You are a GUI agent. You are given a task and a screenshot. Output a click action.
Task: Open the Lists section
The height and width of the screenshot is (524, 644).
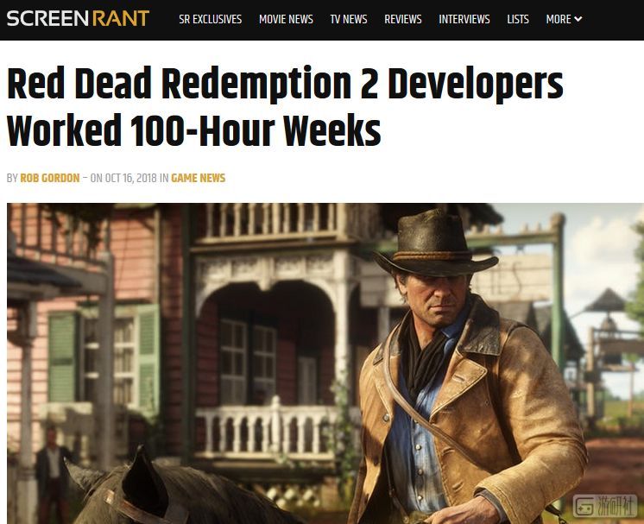517,19
